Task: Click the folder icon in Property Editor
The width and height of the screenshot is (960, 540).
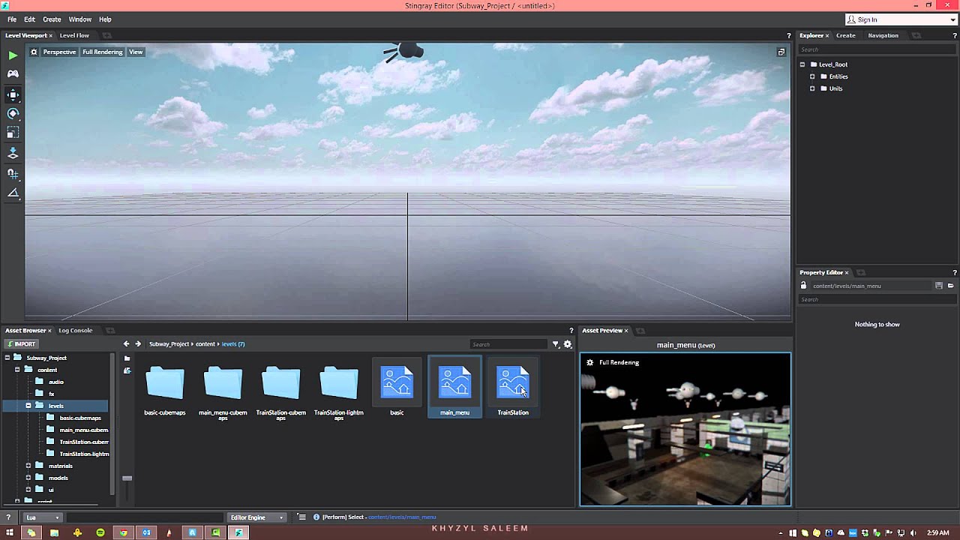Action: click(x=950, y=286)
